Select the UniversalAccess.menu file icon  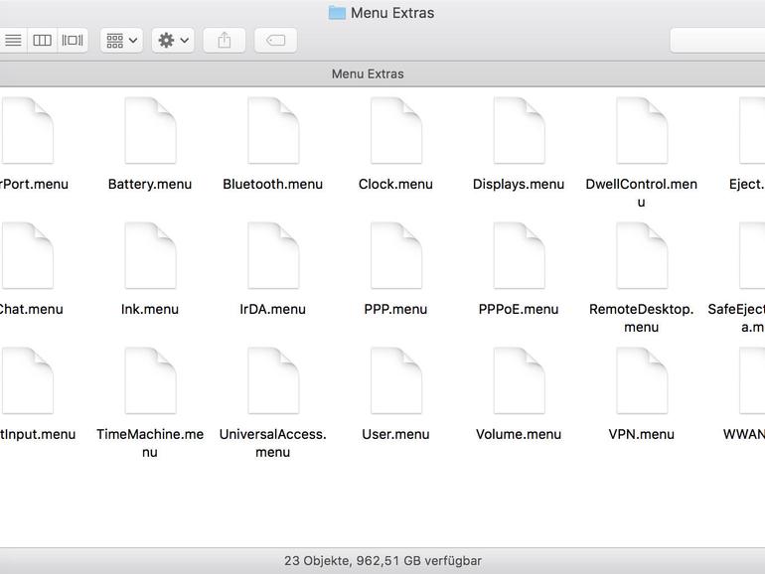click(273, 380)
